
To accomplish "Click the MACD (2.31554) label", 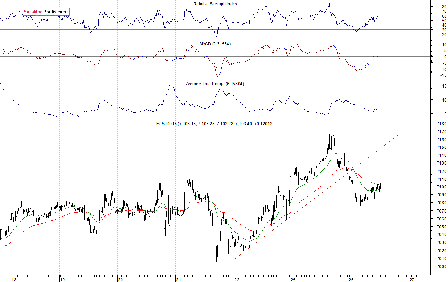I will pos(215,44).
